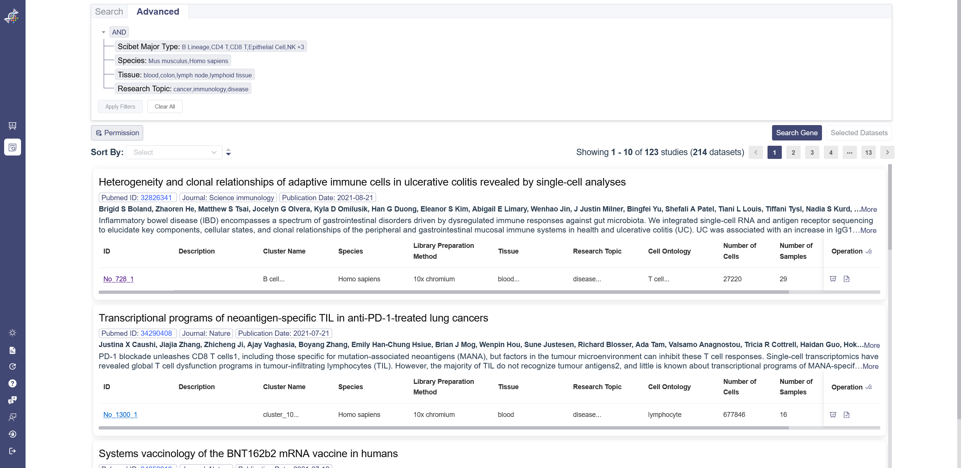Image resolution: width=961 pixels, height=468 pixels.
Task: Open the Sort By select dropdown
Action: point(174,152)
